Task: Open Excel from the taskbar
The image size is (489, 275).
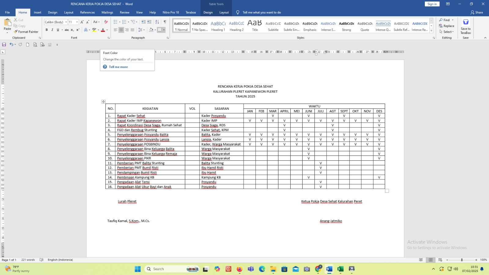Action: click(340, 269)
